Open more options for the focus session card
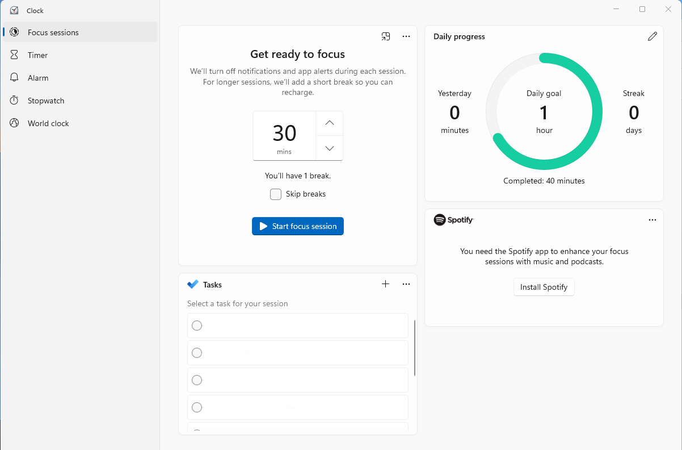Viewport: 682px width, 450px height. [406, 36]
